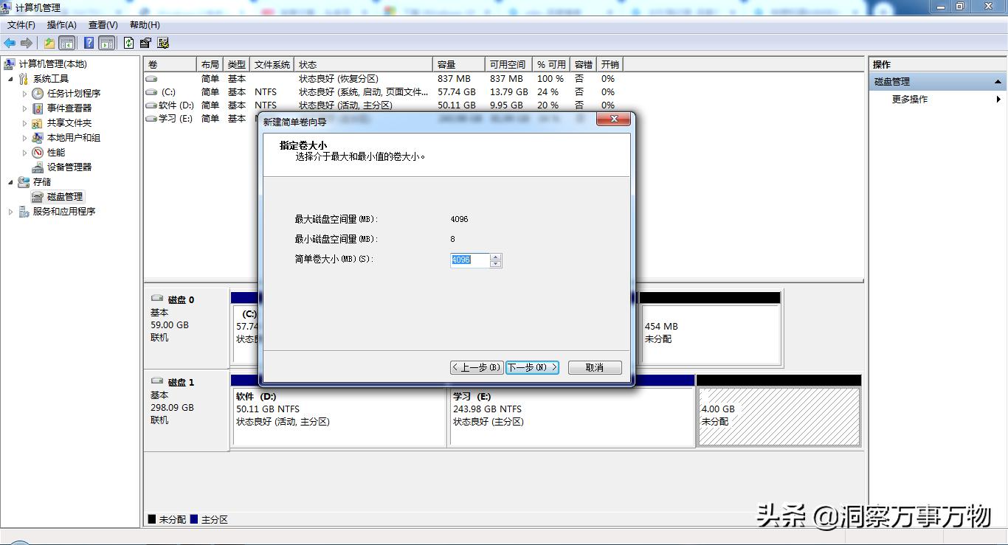Click the refresh icon in the toolbar
1008x545 pixels.
pos(129,43)
